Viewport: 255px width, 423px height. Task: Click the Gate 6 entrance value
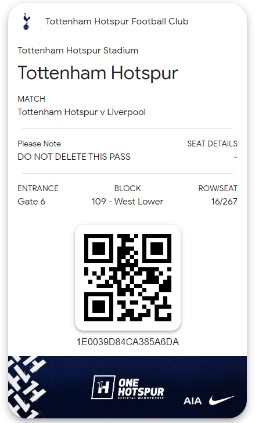coord(31,202)
